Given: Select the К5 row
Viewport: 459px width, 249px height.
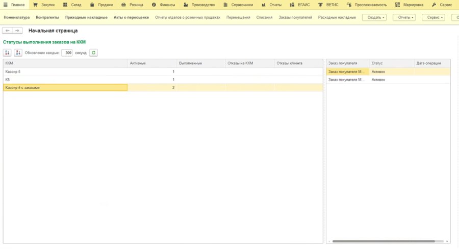Looking at the screenshot, I should 163,80.
